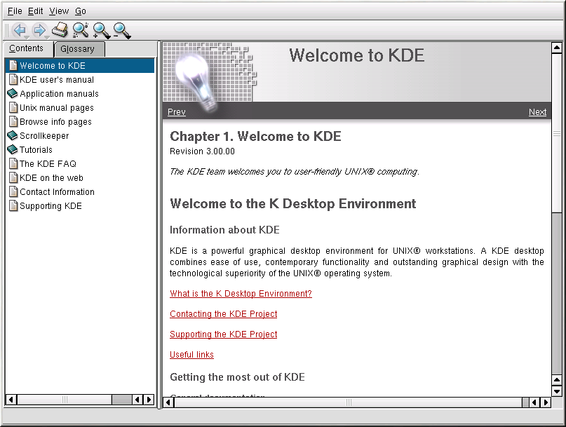Zoom in with the plus magnifier
Image resolution: width=566 pixels, height=427 pixels.
click(102, 30)
